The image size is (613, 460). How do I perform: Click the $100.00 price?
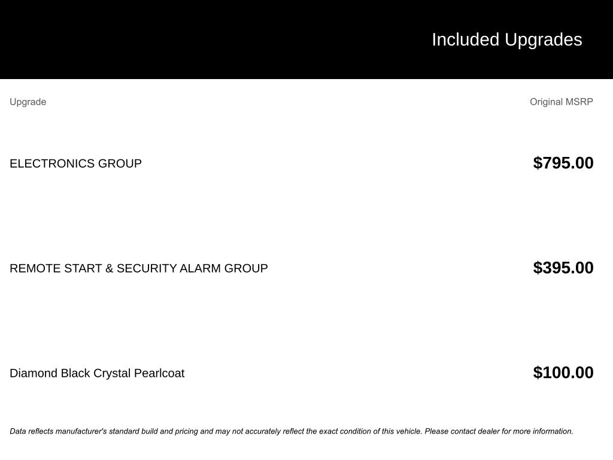[563, 373]
